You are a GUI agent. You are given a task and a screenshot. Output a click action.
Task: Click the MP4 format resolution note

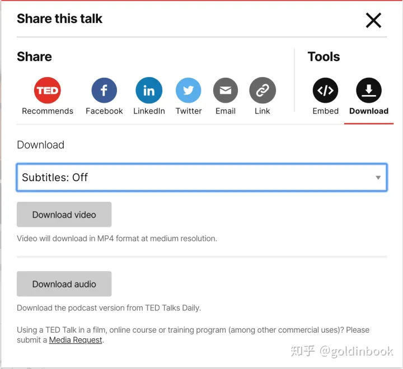point(117,239)
